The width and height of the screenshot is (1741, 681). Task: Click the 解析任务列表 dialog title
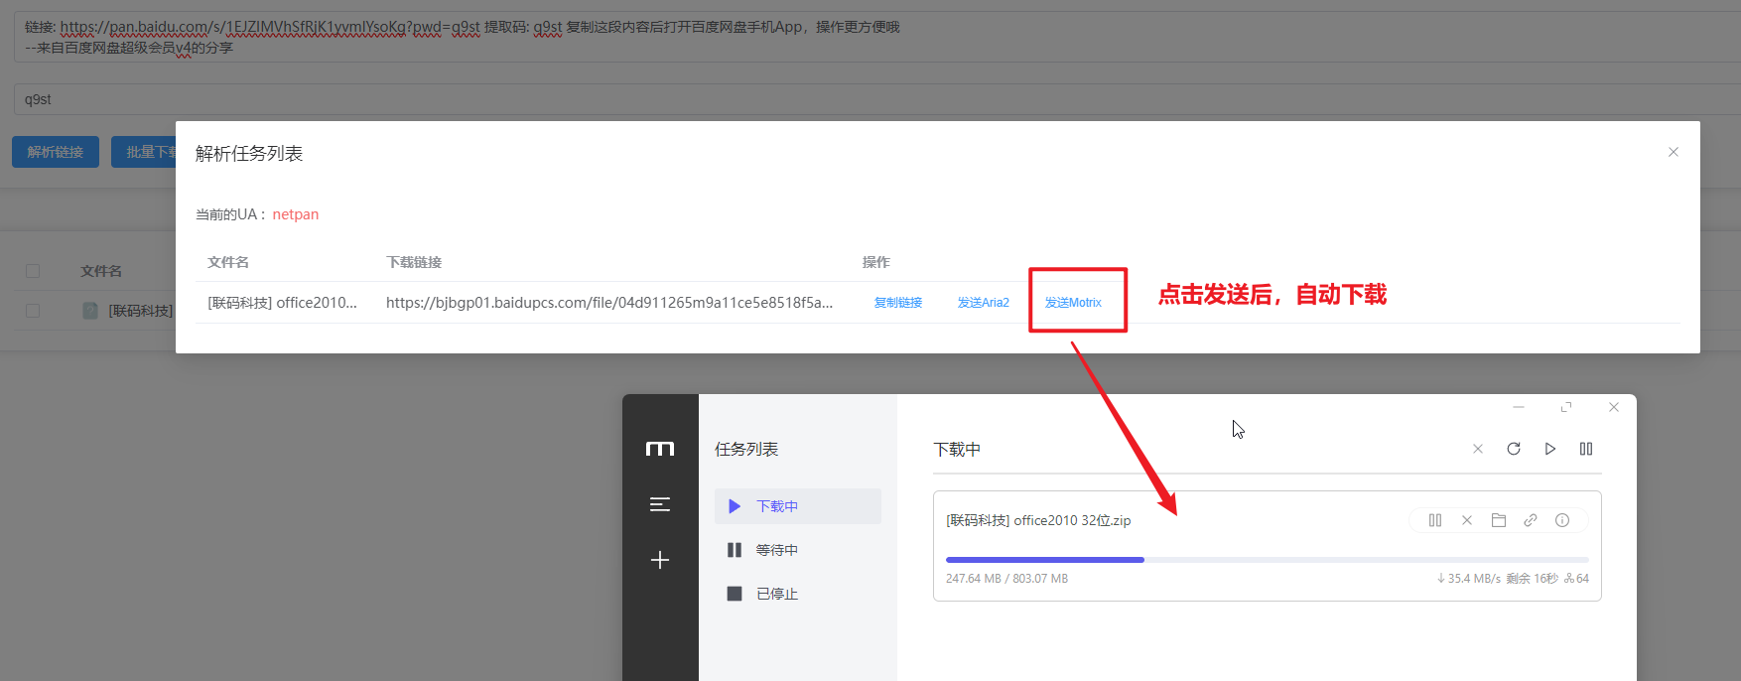click(249, 154)
